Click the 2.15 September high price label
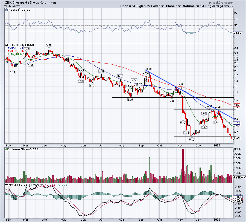This screenshot has width=246, height=222. pos(149,69)
